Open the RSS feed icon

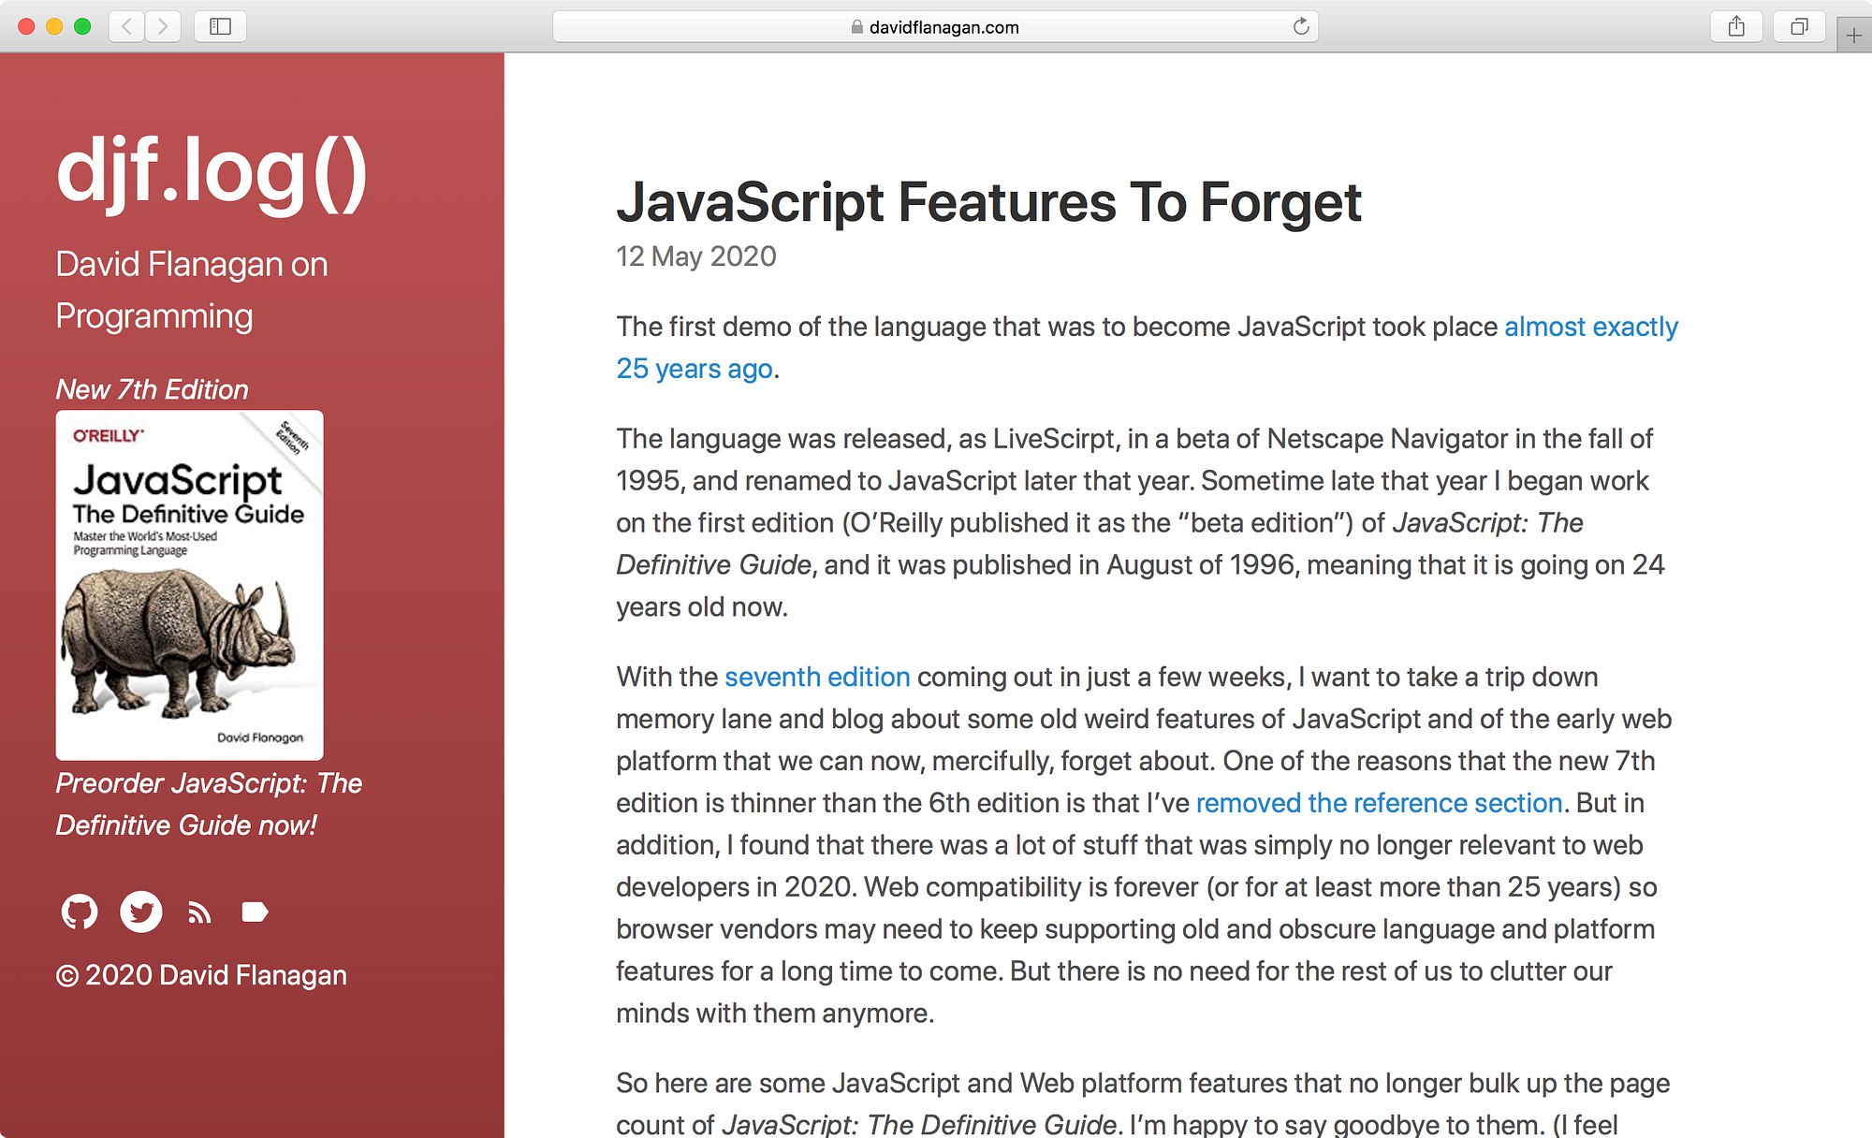tap(199, 912)
